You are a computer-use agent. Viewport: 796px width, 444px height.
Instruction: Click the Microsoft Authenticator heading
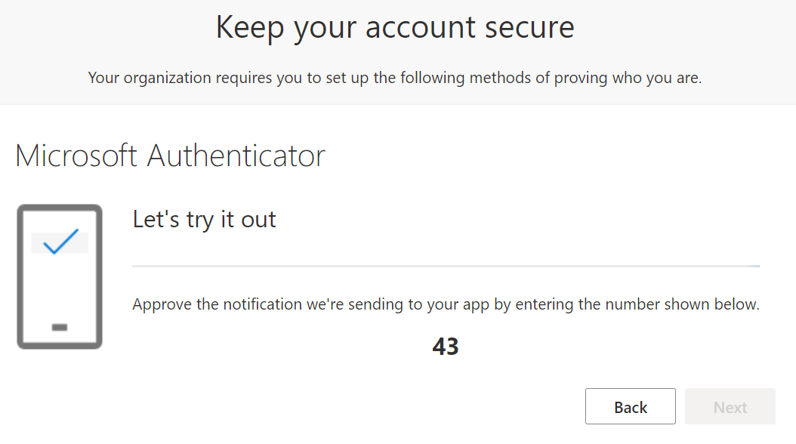point(171,156)
